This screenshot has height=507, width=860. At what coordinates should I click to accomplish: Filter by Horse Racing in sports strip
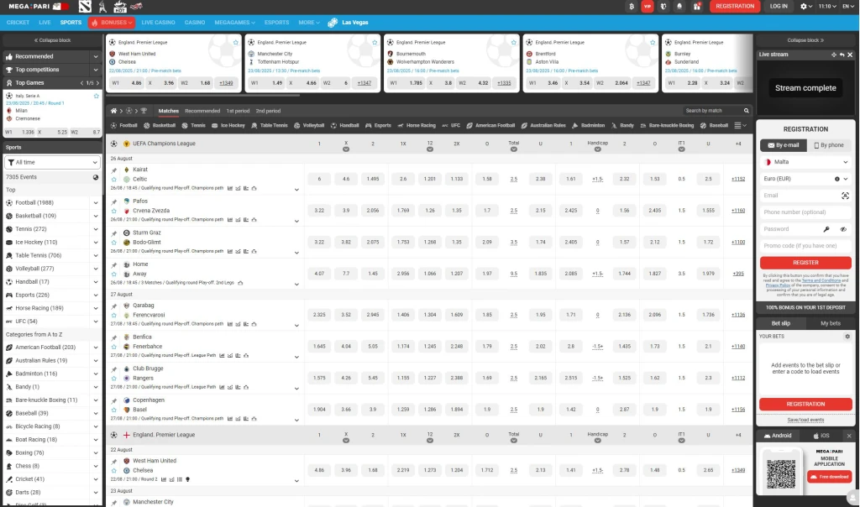[x=417, y=126]
